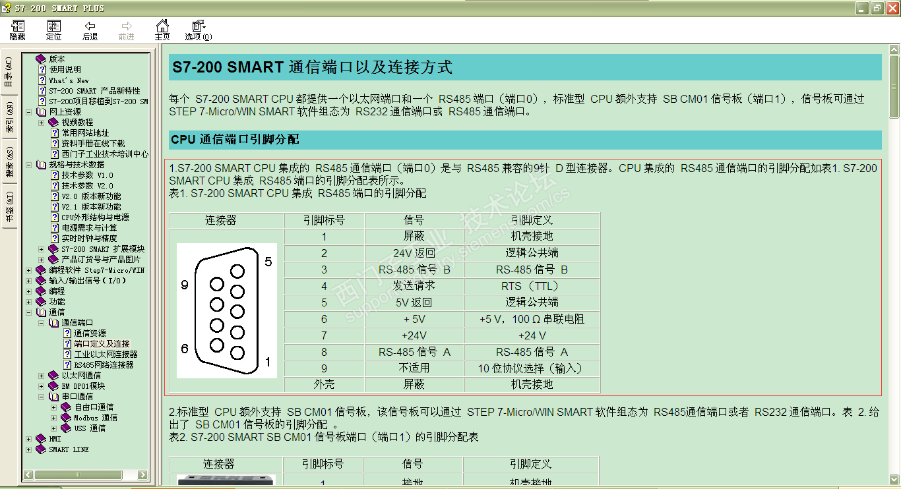This screenshot has width=901, height=489.
Task: Click the topic icon beside 技术参数 V1.0
Action: coord(55,175)
